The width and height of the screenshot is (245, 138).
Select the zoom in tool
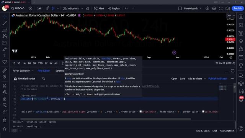(5, 77)
